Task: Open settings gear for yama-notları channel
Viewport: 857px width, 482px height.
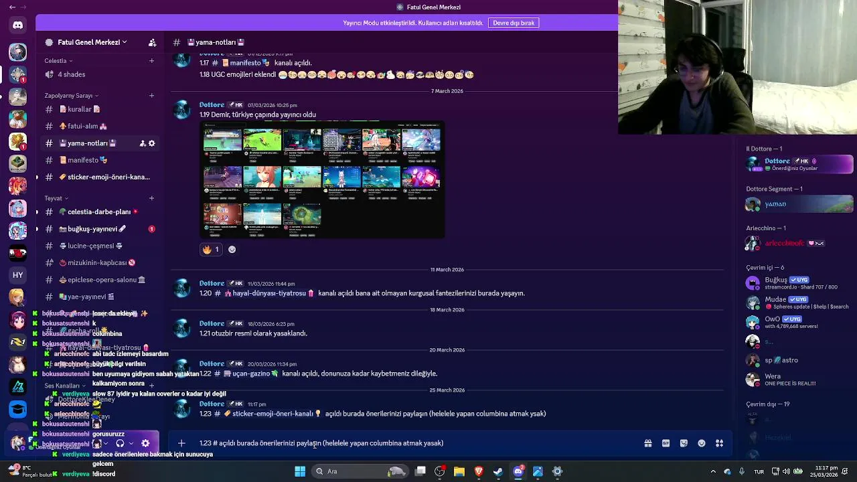Action: [151, 143]
